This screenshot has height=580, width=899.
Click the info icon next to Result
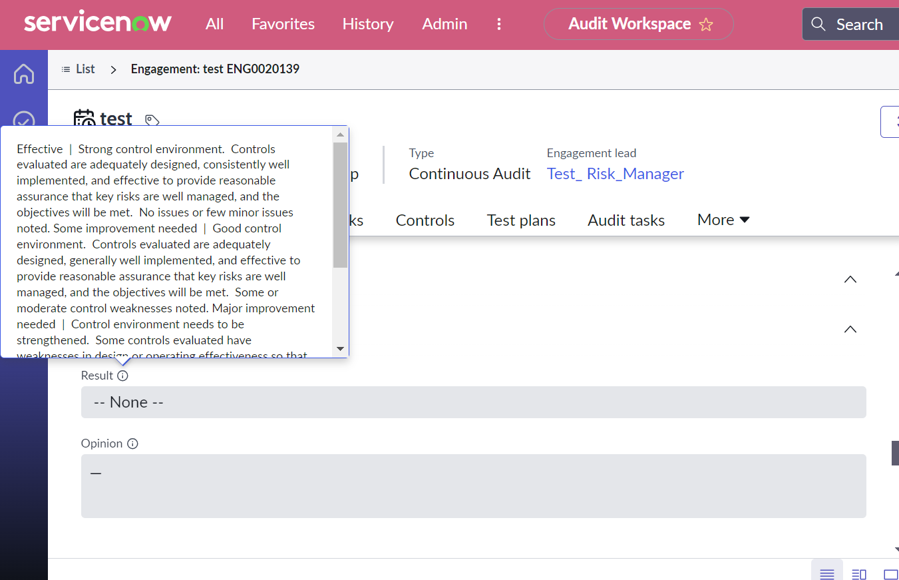[x=122, y=376]
